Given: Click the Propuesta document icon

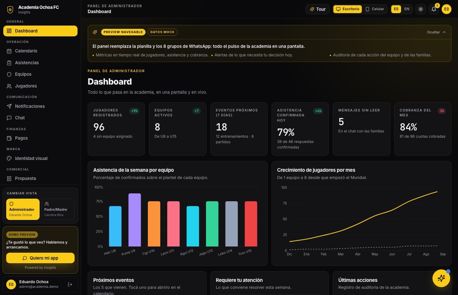Looking at the screenshot, I should click(x=9, y=179).
